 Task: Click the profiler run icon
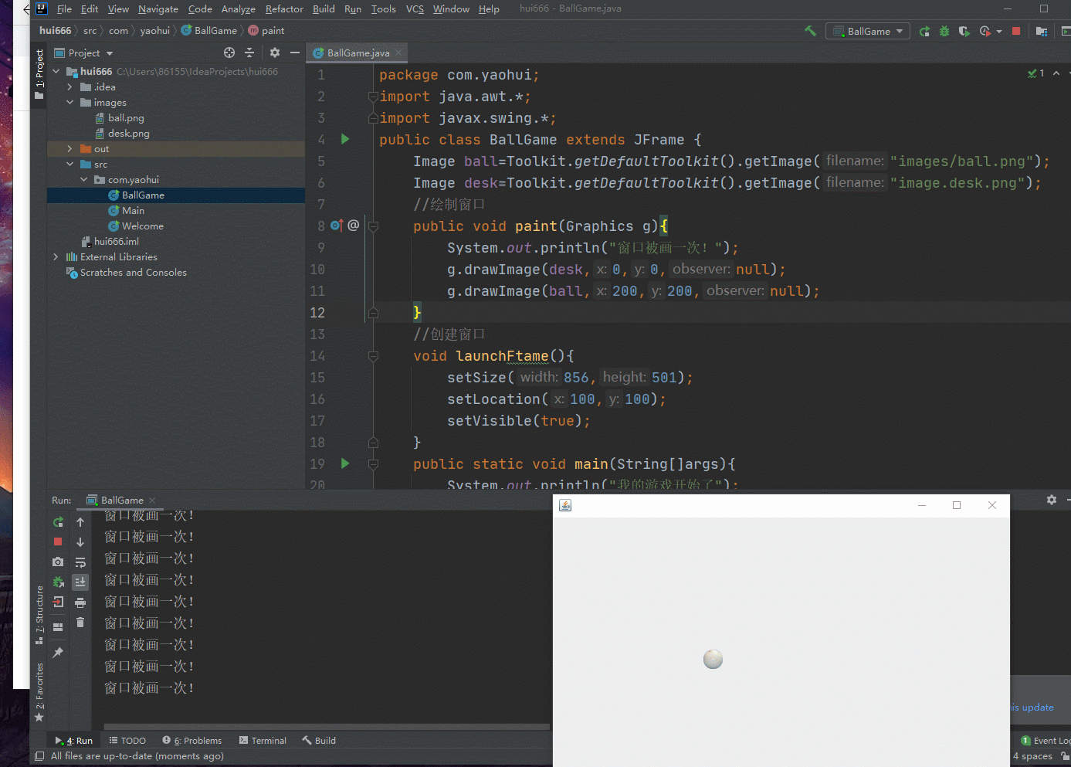click(985, 31)
